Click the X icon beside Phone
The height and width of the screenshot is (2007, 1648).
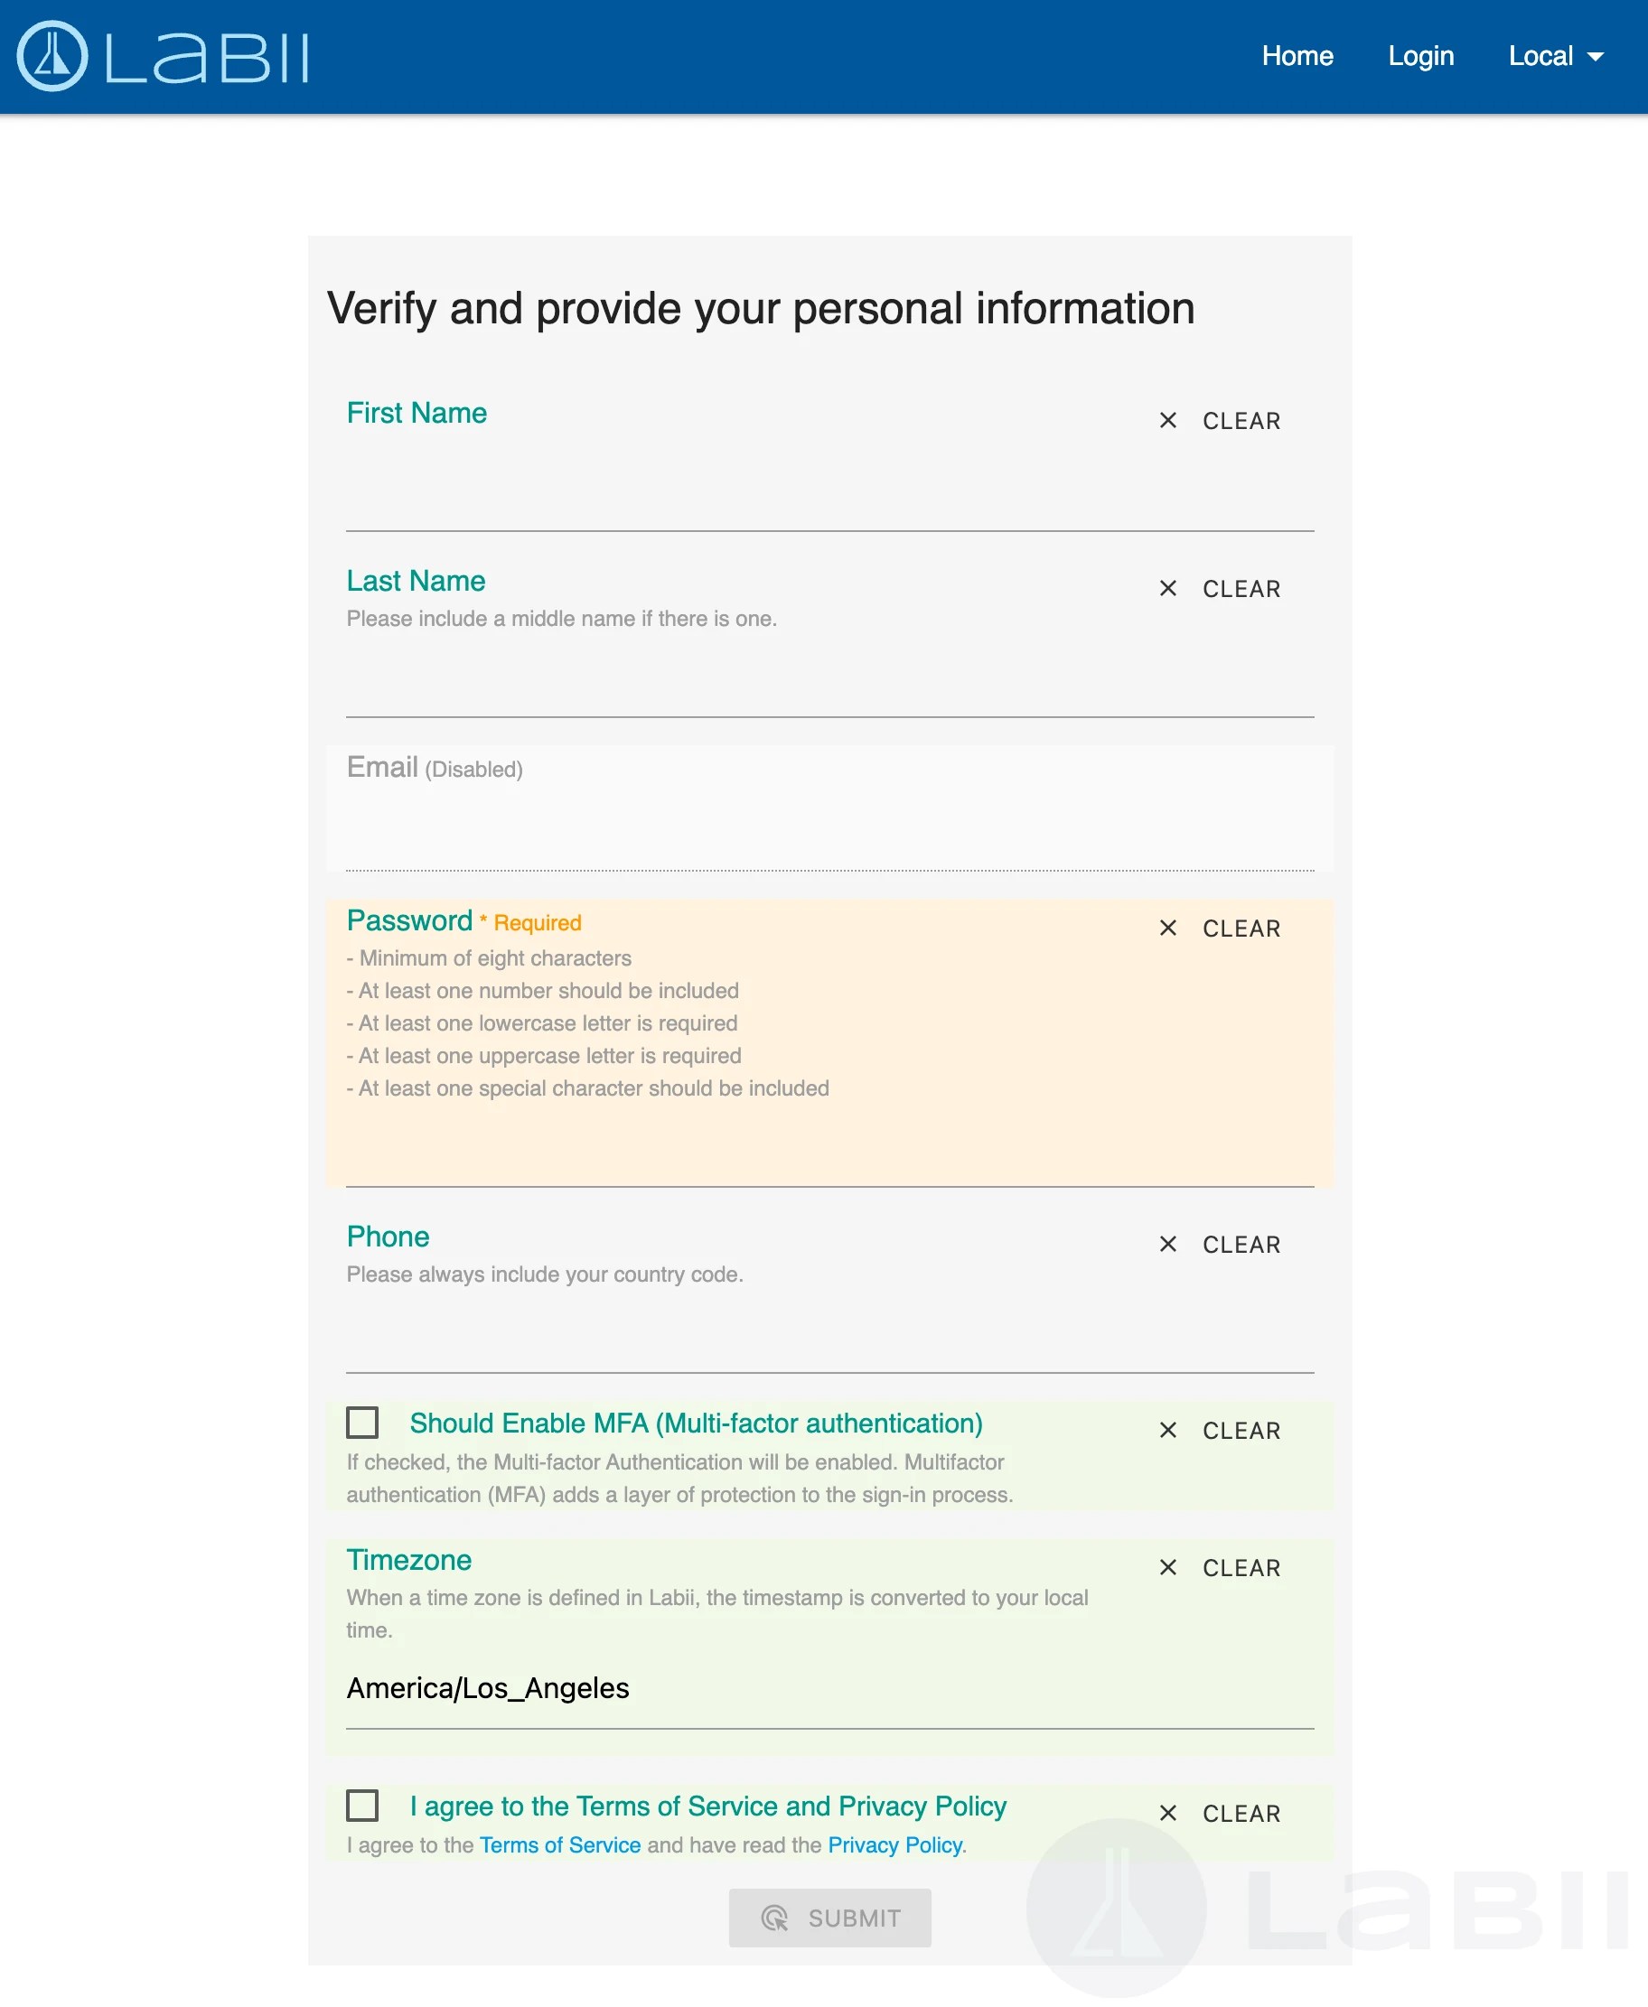point(1166,1244)
